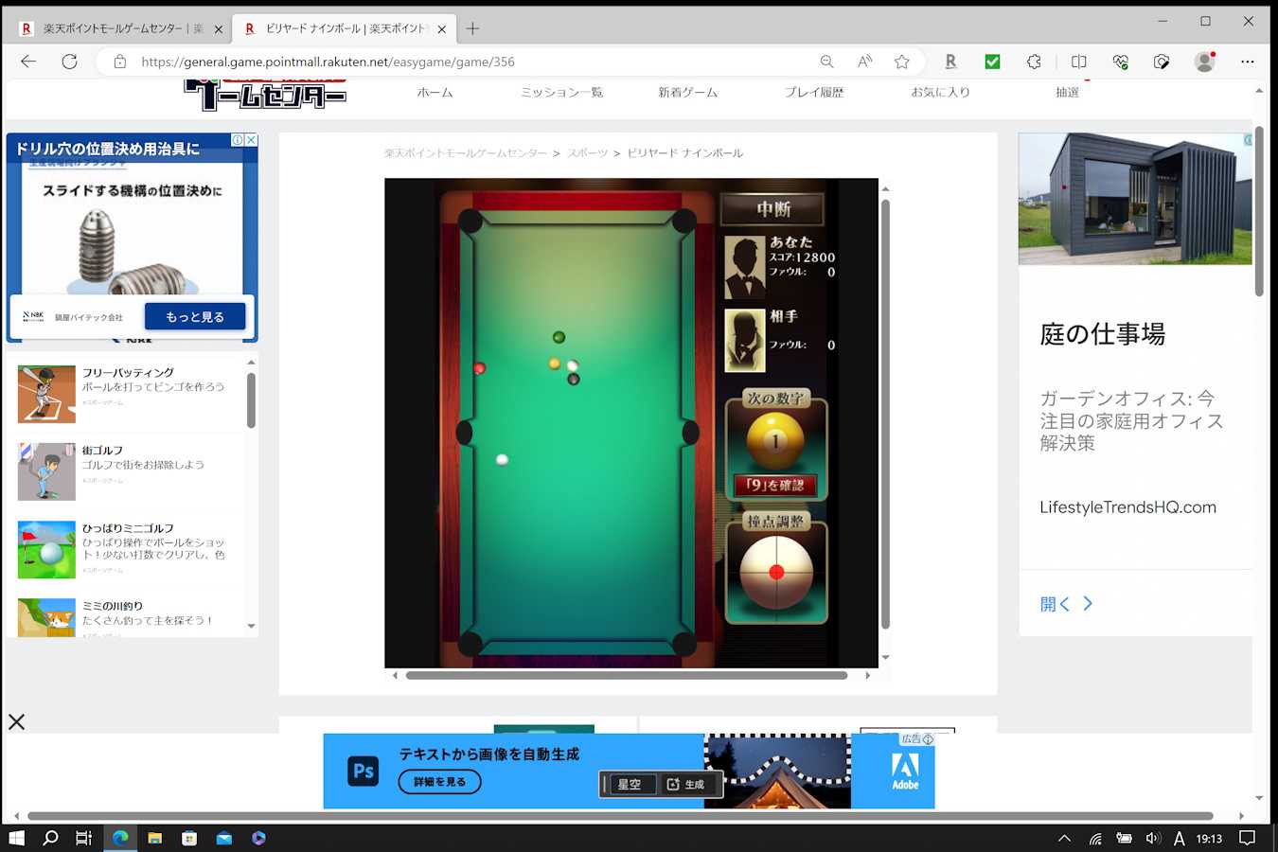1278x852 pixels.
Task: Open the プレイ履歴 menu item
Action: tap(813, 93)
